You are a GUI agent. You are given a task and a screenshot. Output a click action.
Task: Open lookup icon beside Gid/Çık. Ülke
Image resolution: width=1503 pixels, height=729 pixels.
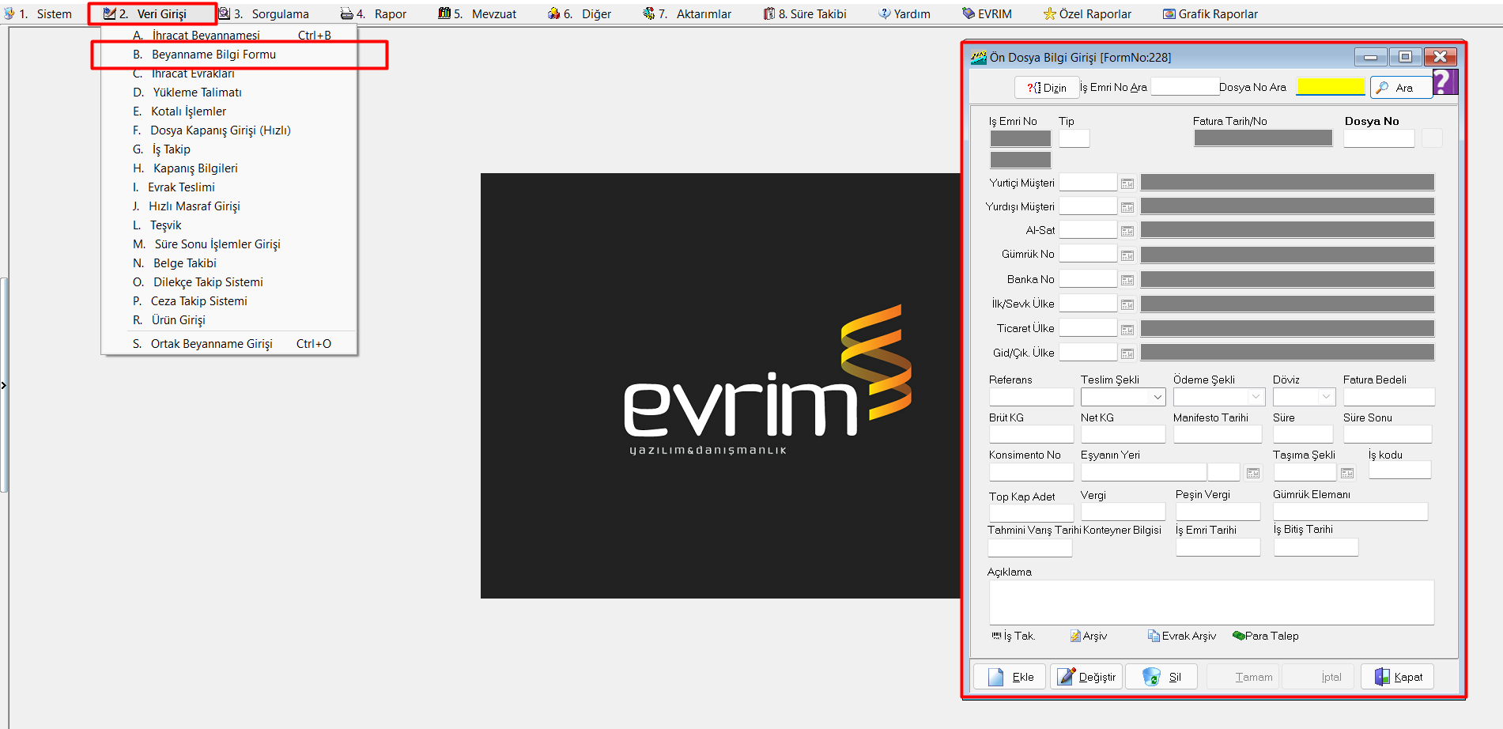pos(1127,353)
